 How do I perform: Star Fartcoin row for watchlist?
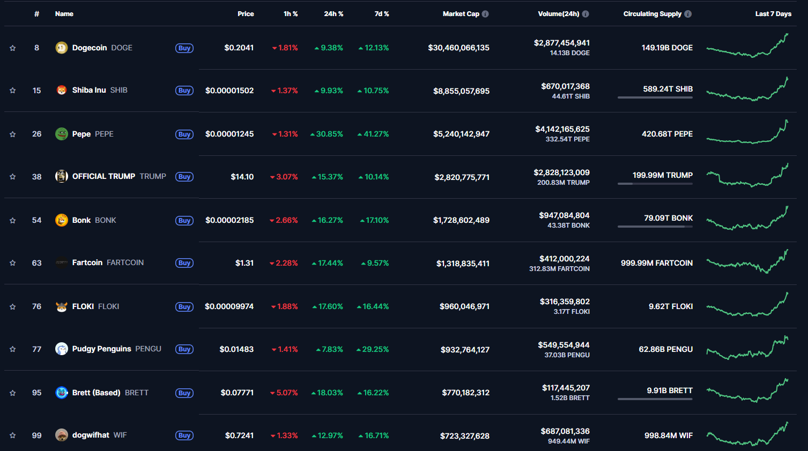click(x=12, y=263)
